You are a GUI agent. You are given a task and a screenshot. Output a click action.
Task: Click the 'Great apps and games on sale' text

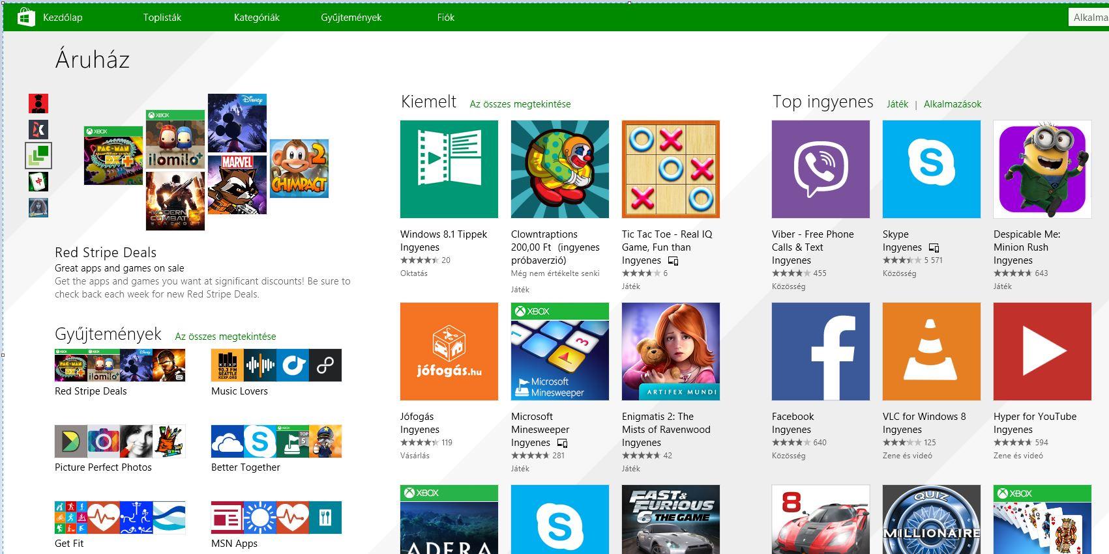click(119, 268)
